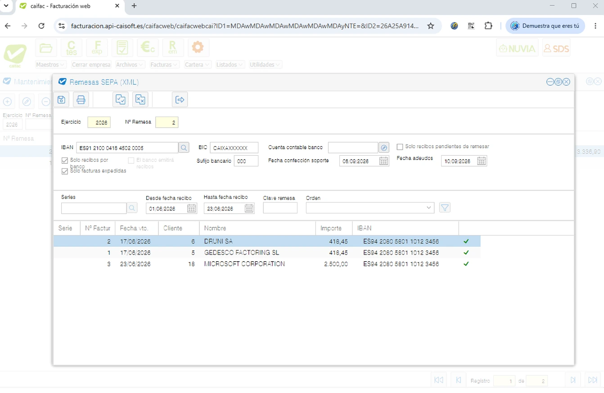Enable Solo recibos pendientes de remesar
The width and height of the screenshot is (604, 393).
click(400, 147)
